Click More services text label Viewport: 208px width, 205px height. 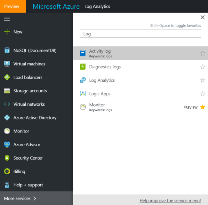pyautogui.click(x=17, y=198)
